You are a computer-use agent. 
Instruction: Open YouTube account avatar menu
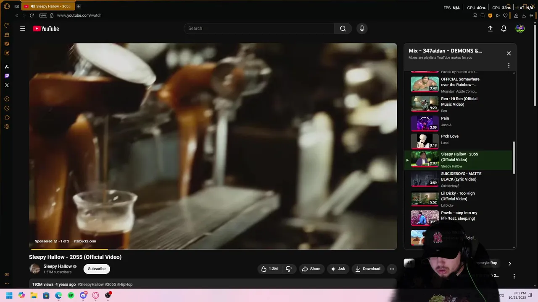pos(520,29)
